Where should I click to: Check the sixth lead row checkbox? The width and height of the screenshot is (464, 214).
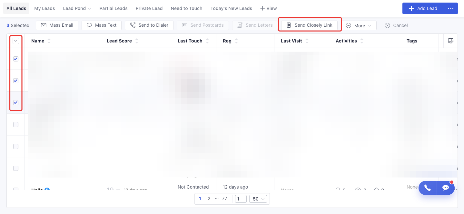[15, 168]
